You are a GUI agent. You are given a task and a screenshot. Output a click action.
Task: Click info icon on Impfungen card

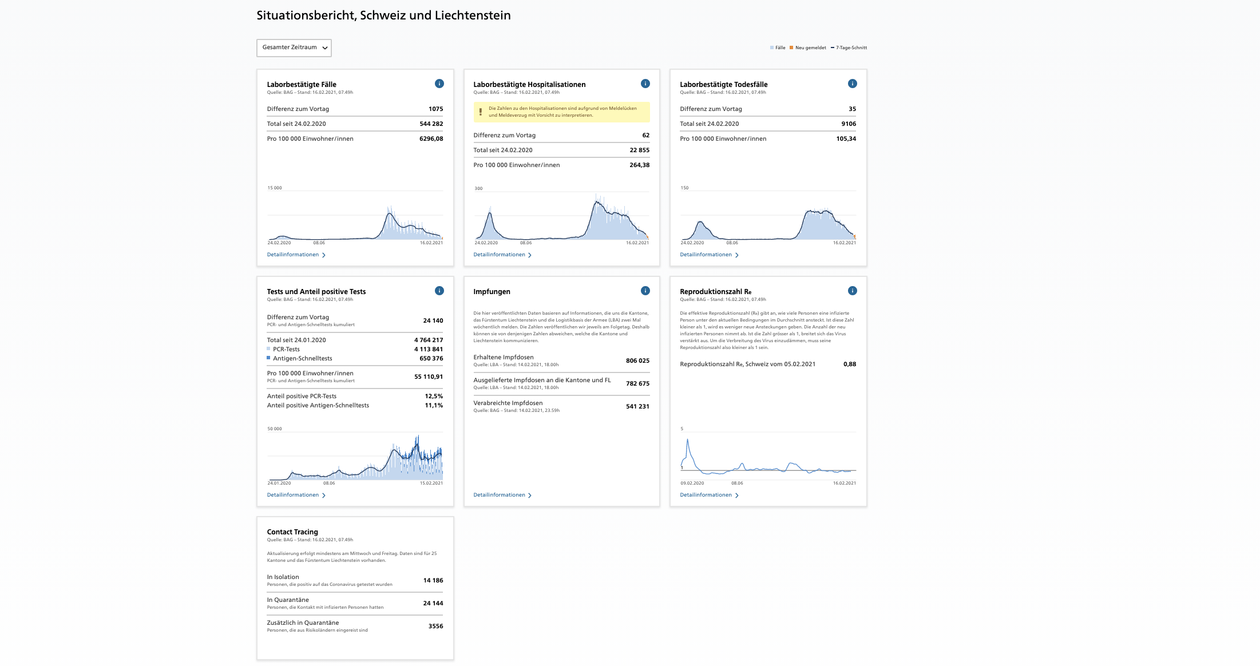pos(645,291)
